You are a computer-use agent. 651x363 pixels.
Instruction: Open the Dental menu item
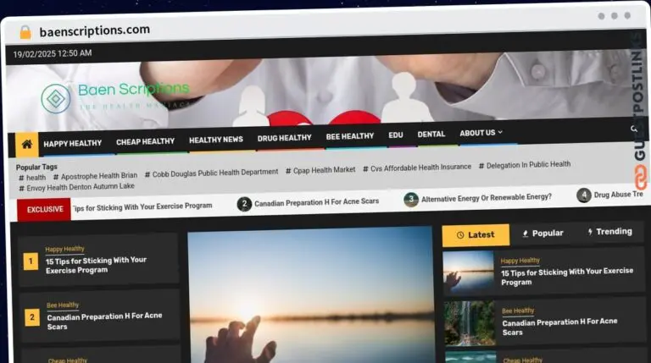click(431, 135)
